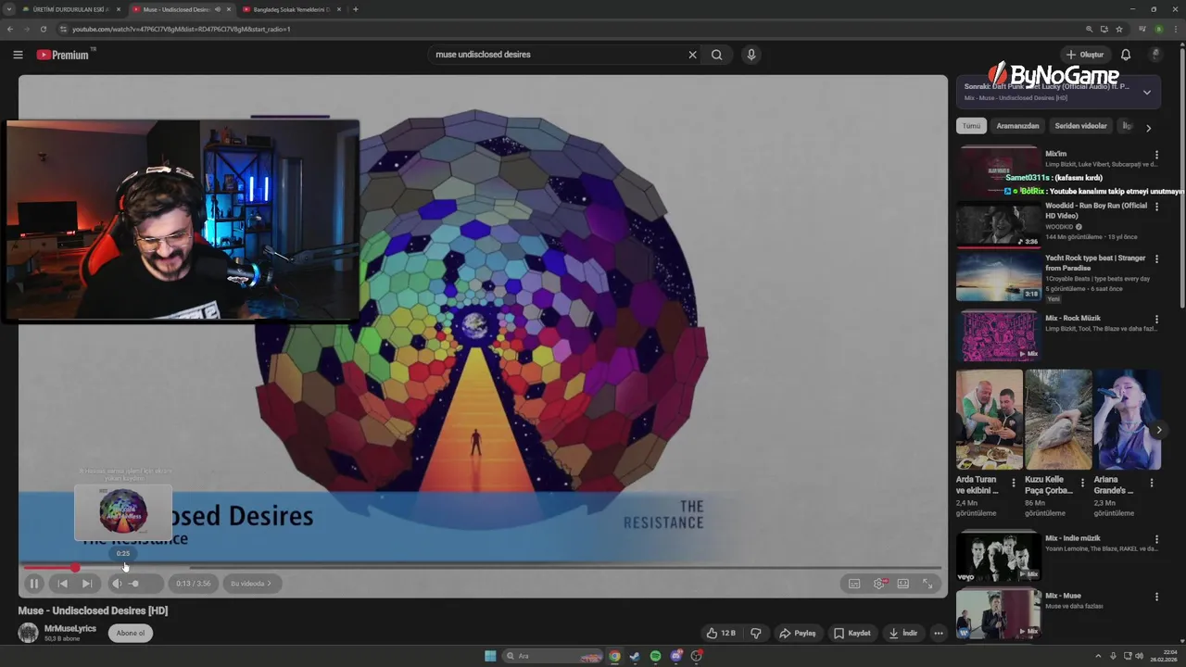The image size is (1186, 667).
Task: Grab the red progress scrubber dot
Action: pyautogui.click(x=75, y=568)
